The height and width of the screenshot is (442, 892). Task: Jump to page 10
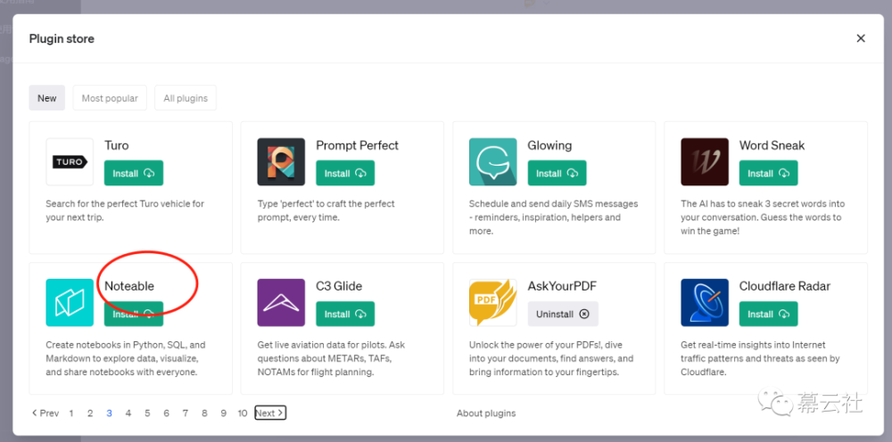(243, 413)
